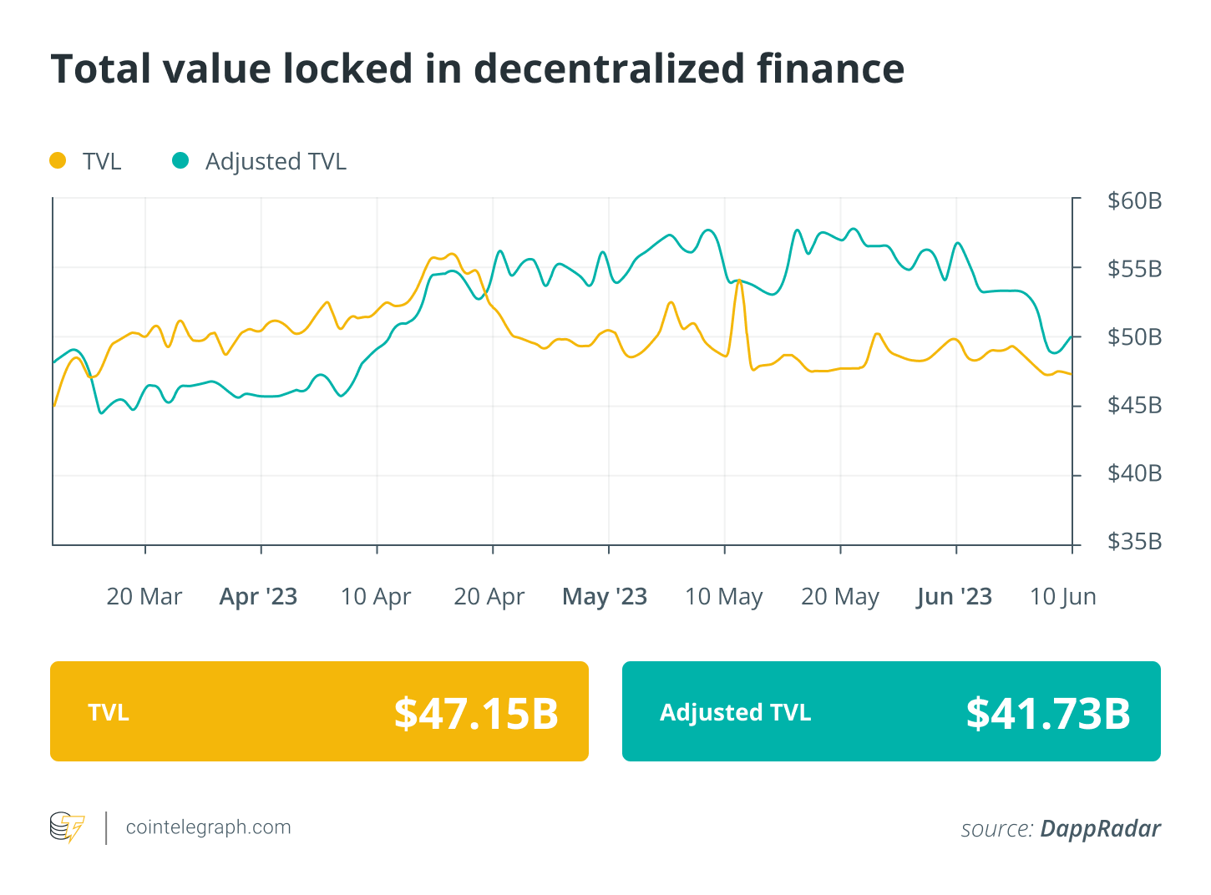
Task: Click the Cointelegraph coin logo icon
Action: (67, 827)
